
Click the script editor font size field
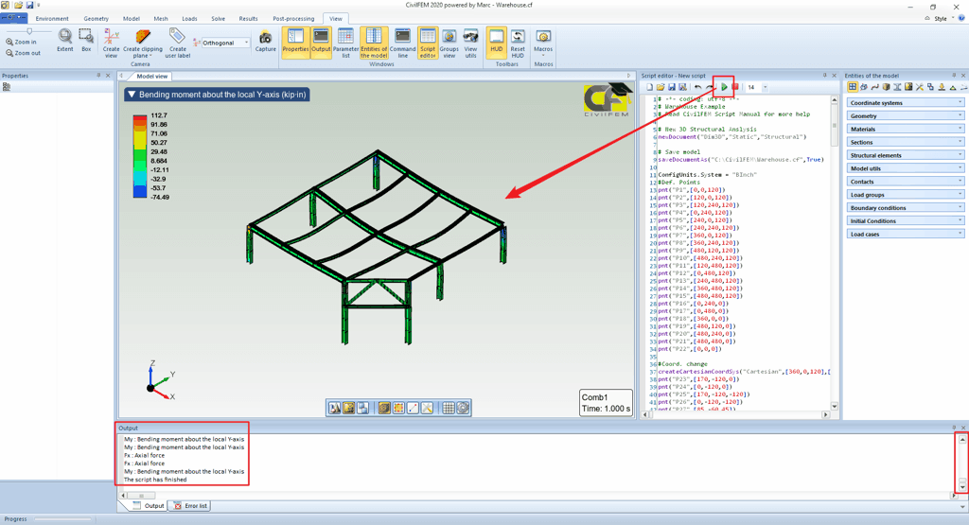[x=753, y=87]
